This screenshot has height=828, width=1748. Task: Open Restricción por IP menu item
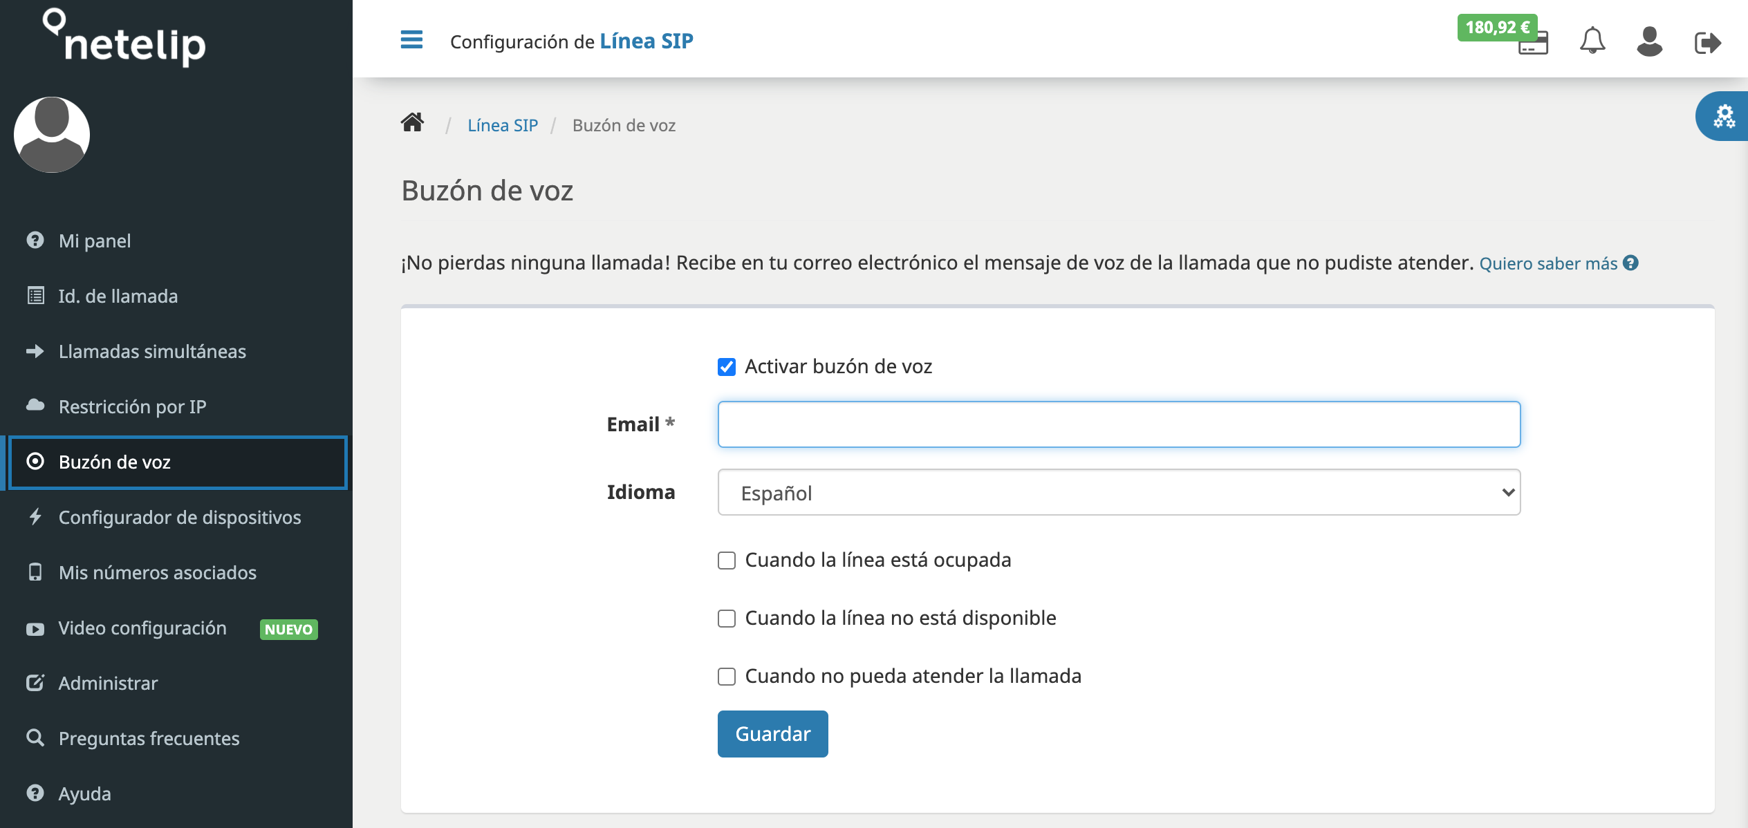[x=132, y=407]
